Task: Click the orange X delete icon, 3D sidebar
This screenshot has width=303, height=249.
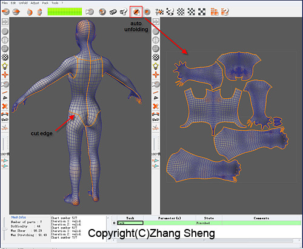Action: [5, 106]
